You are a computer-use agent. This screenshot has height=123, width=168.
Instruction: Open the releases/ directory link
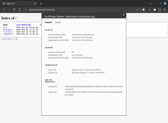click(8, 32)
